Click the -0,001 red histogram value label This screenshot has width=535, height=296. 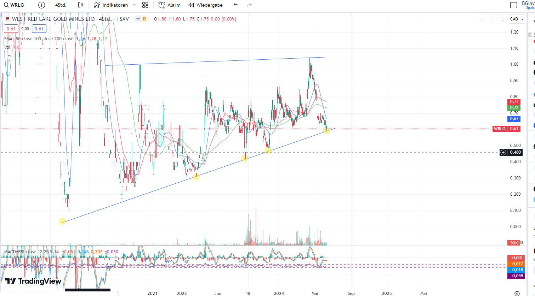coord(516,258)
